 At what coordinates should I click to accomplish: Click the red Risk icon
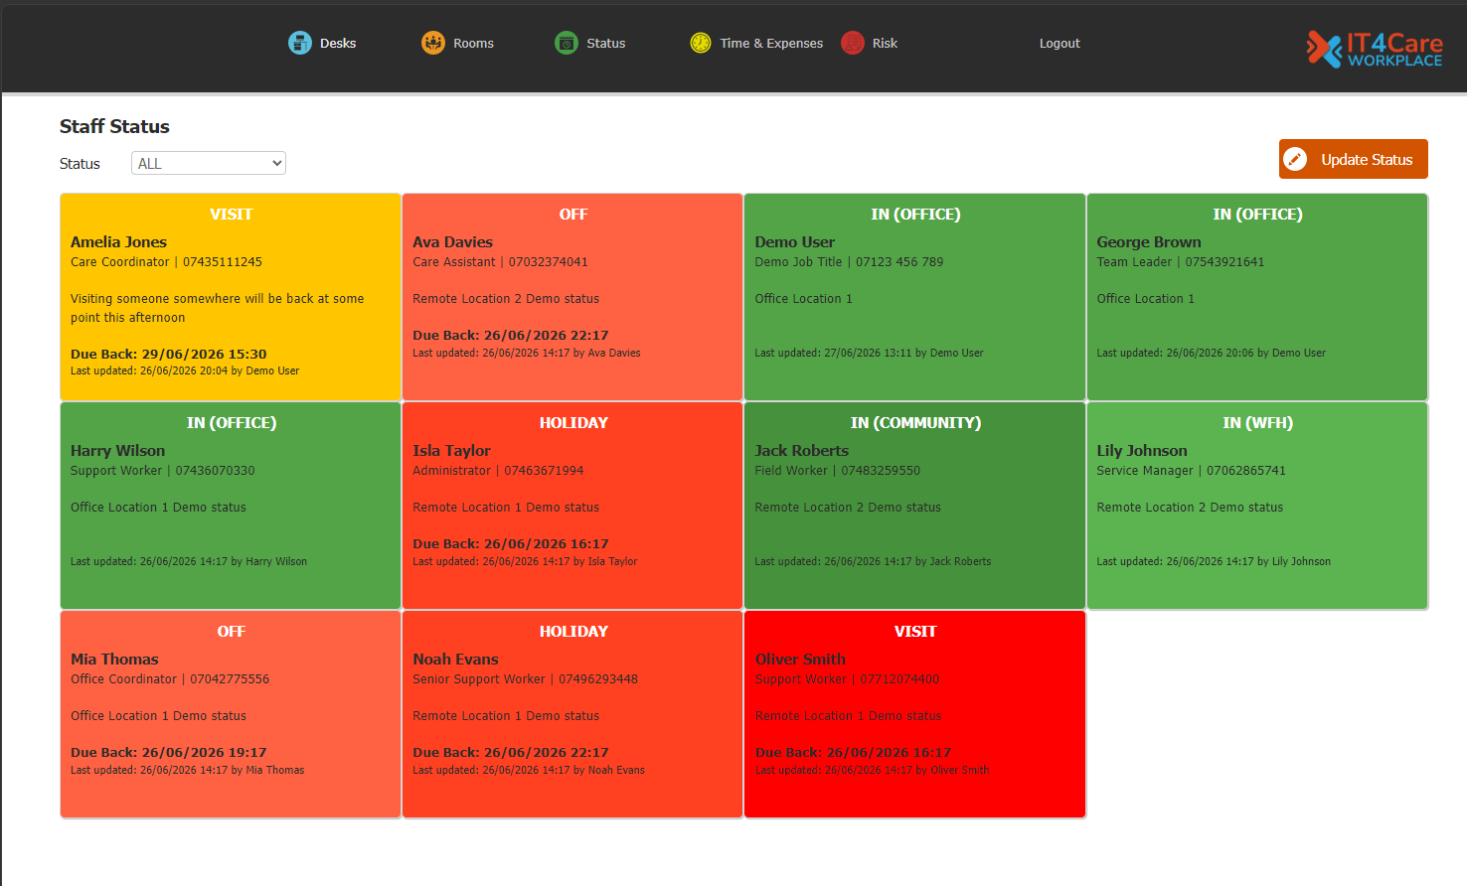pyautogui.click(x=853, y=43)
